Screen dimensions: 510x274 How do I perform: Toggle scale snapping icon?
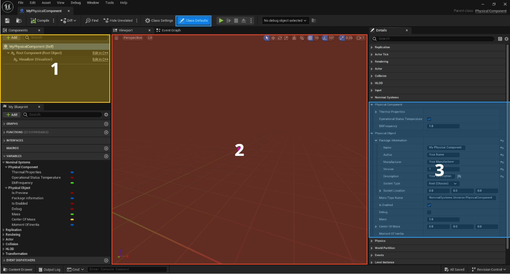(341, 38)
